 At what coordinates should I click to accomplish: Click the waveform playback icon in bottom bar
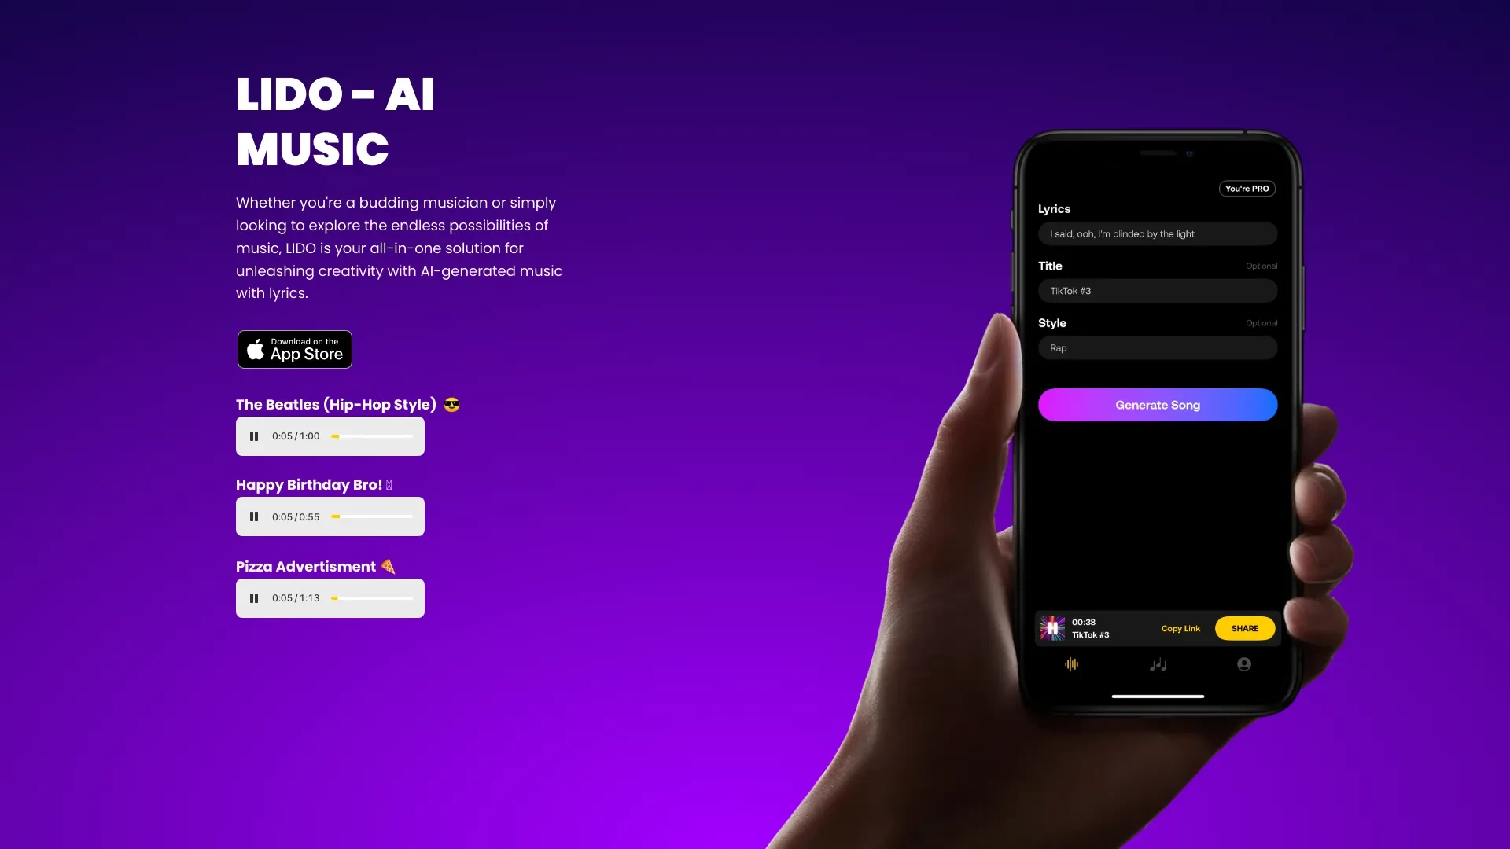(1071, 664)
